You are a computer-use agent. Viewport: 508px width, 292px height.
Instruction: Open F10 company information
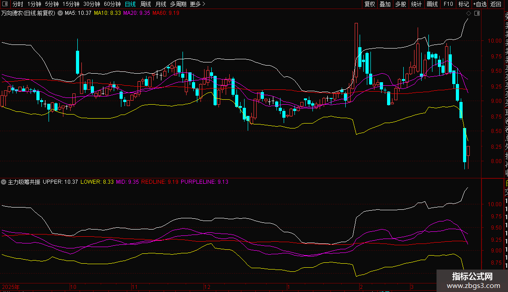click(x=448, y=4)
